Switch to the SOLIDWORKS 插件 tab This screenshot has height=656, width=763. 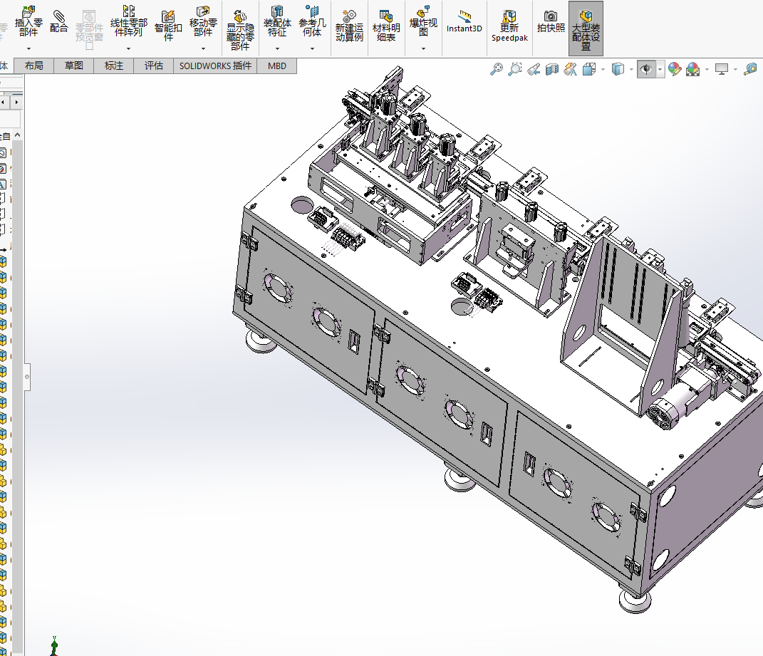(215, 66)
